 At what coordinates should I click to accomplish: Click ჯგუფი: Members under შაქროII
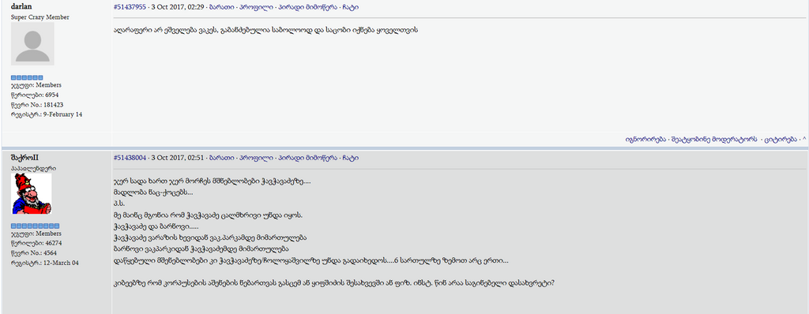point(36,234)
